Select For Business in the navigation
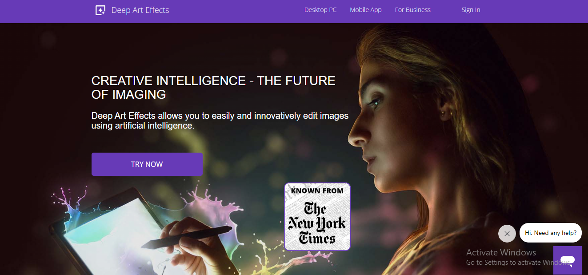This screenshot has height=275, width=588. (413, 10)
